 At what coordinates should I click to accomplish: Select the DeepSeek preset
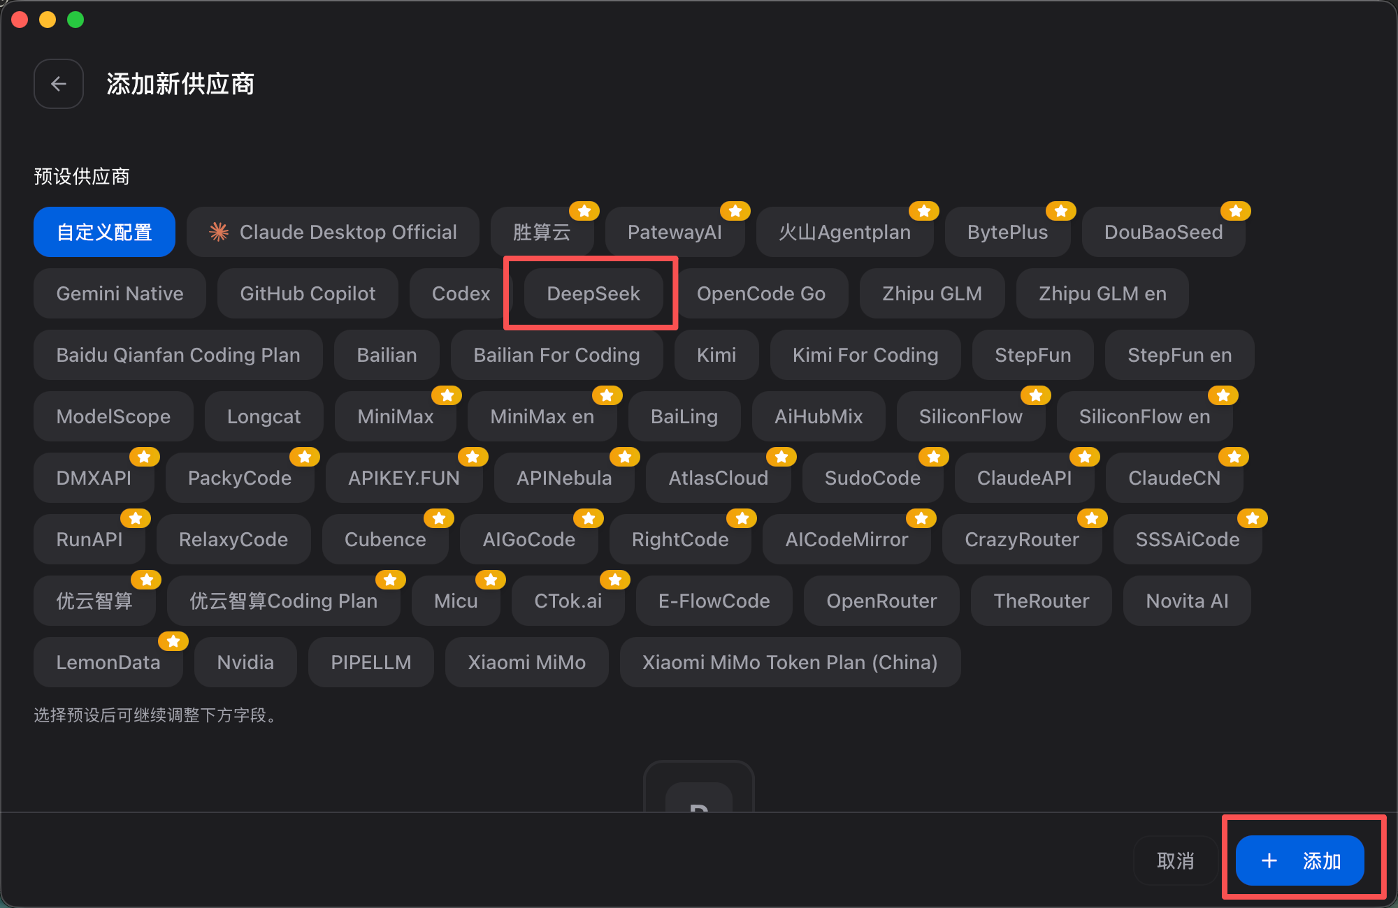pos(593,293)
